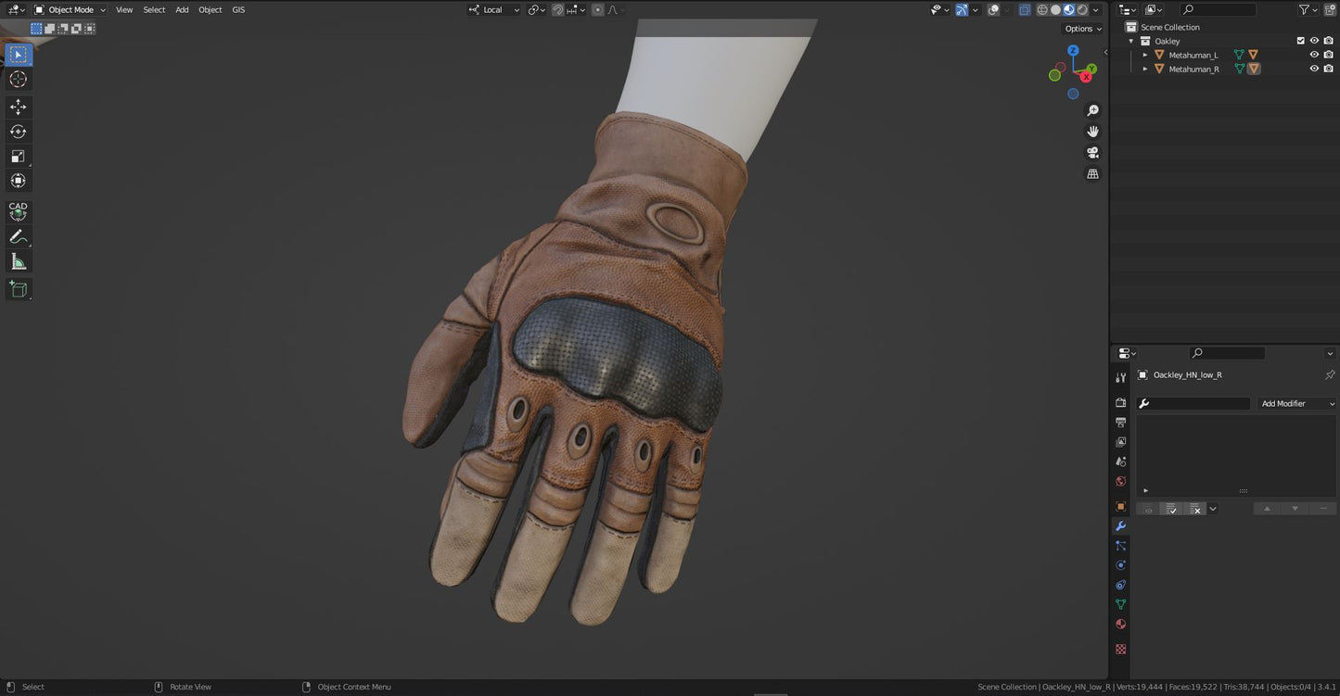Open the GIS menu
Viewport: 1340px width, 696px height.
[x=238, y=9]
